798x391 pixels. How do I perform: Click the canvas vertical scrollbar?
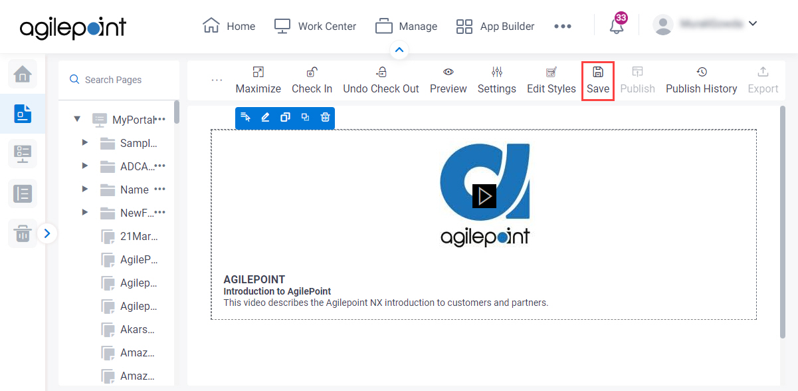[x=783, y=221]
